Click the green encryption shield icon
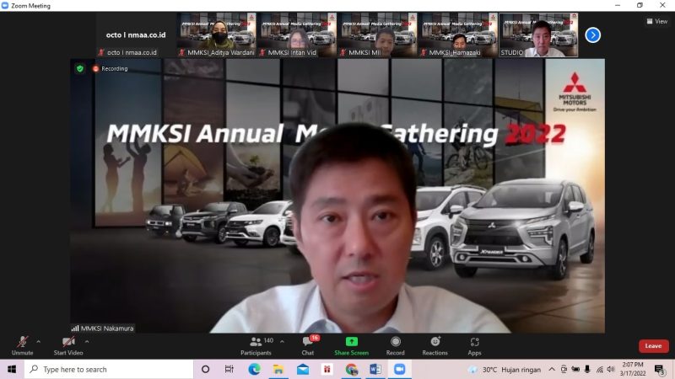Screen dimensions: 675x379 [x=80, y=68]
